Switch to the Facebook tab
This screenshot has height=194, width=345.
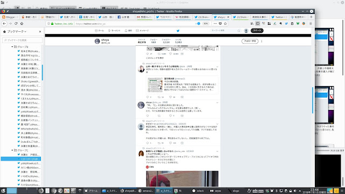pos(125,17)
